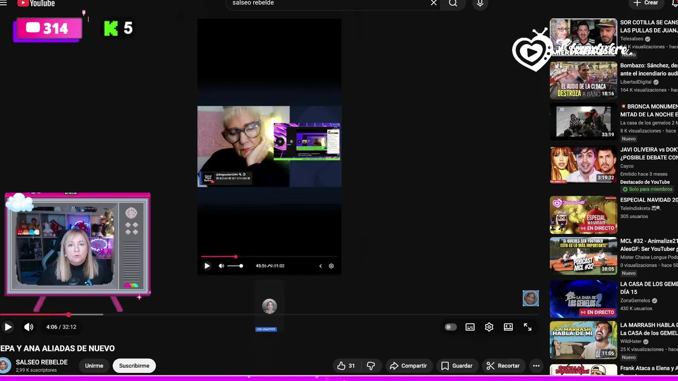Open SALSEO REBELDE channel name link
This screenshot has width=678, height=381.
click(x=42, y=362)
